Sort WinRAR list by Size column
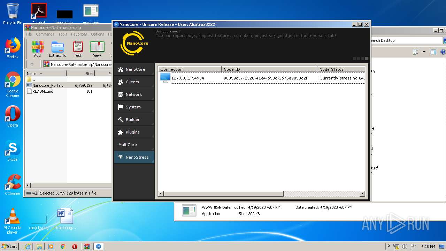This screenshot has width=446, height=251. 80,74
